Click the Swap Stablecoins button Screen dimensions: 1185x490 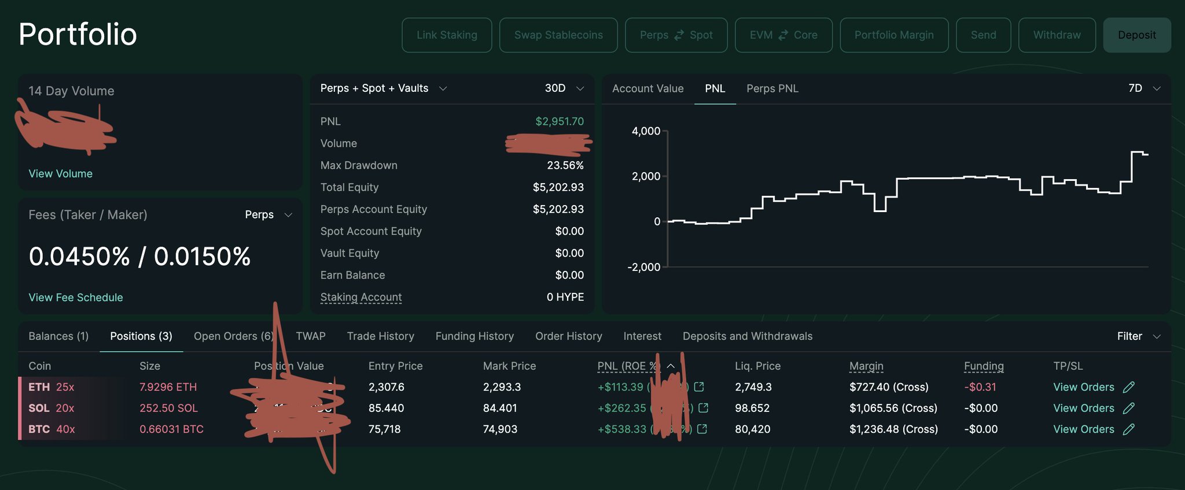(x=558, y=35)
